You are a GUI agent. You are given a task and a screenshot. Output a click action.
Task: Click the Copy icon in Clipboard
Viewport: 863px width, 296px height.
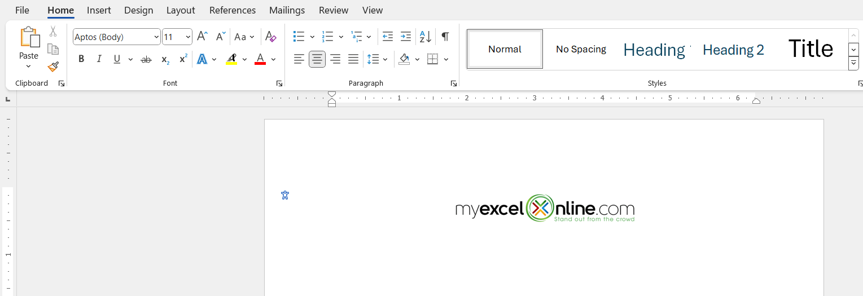53,49
